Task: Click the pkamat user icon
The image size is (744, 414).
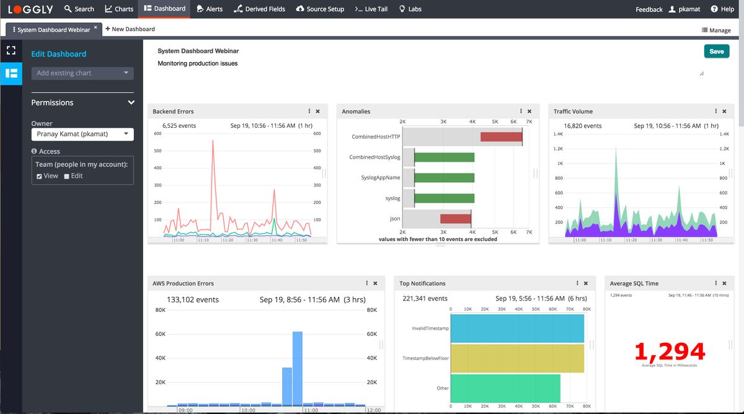Action: (x=671, y=9)
